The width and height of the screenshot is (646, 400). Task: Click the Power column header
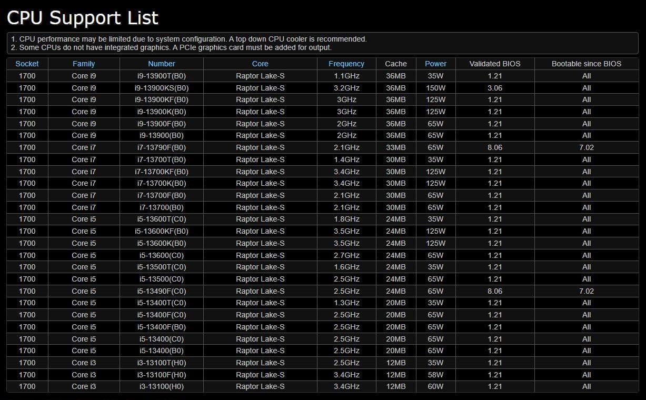(x=435, y=64)
